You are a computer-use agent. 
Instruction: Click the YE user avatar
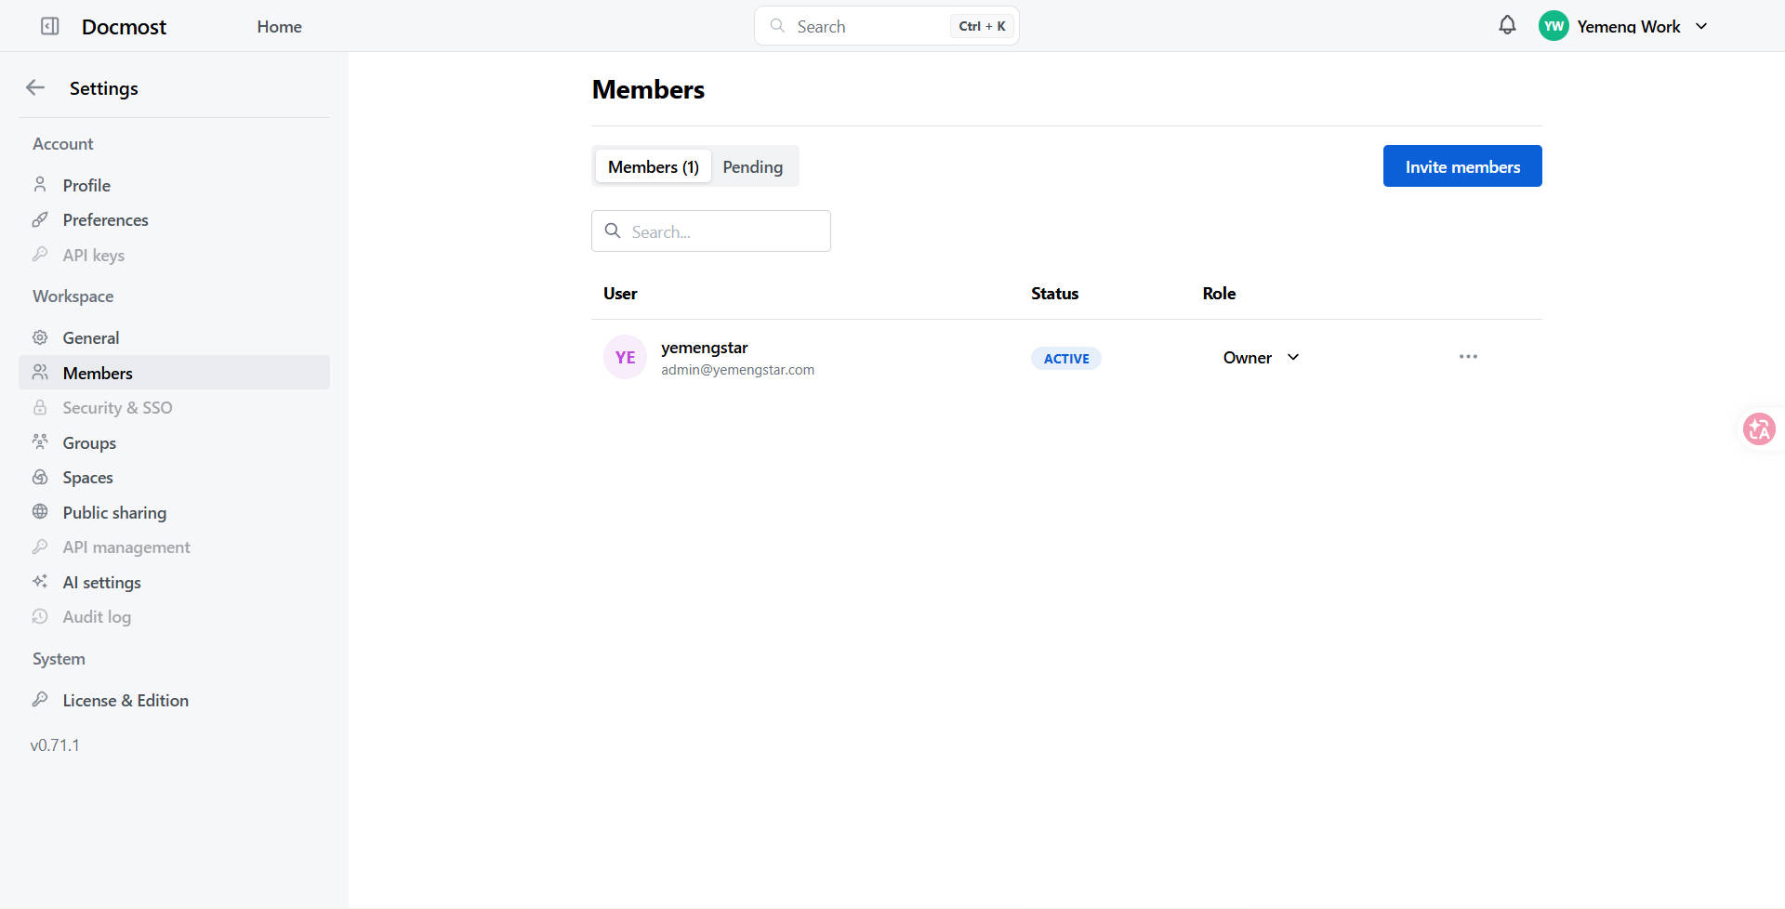625,358
